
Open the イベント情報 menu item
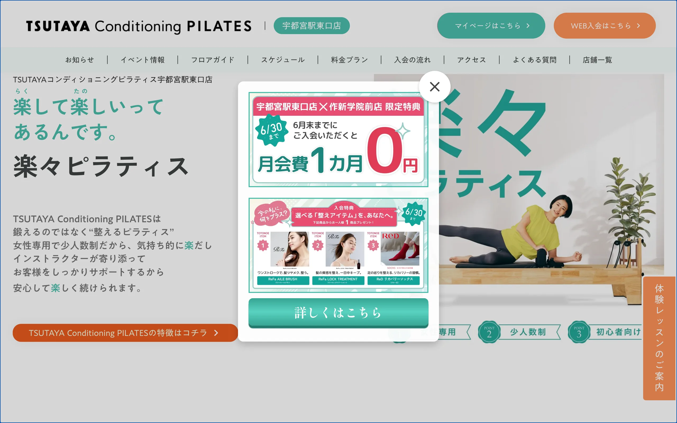coord(143,60)
